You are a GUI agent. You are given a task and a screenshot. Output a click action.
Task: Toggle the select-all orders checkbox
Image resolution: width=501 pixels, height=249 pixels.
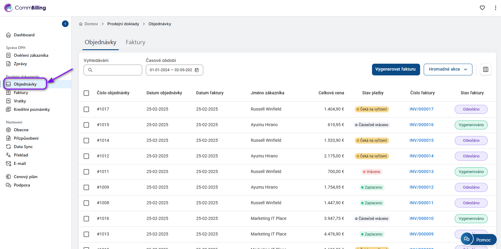coord(86,93)
